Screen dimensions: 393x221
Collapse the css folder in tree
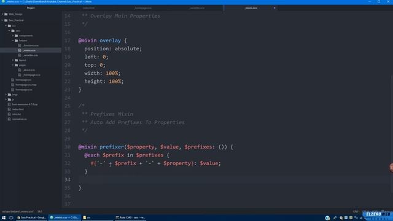6,26
